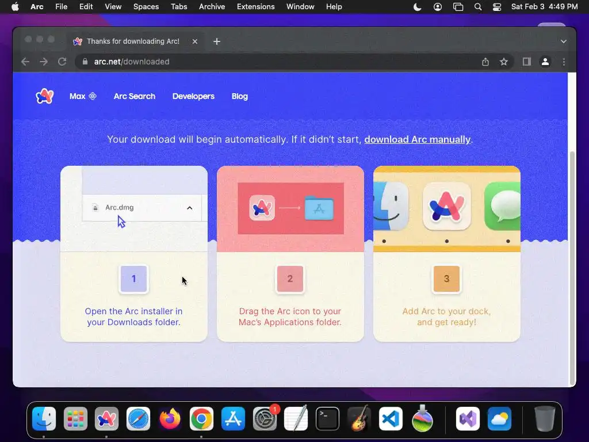Bookmark the page with the star icon
The width and height of the screenshot is (589, 442).
tap(504, 62)
